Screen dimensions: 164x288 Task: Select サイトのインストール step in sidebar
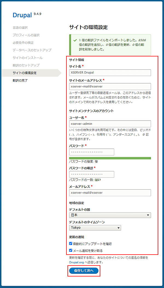[28, 58]
